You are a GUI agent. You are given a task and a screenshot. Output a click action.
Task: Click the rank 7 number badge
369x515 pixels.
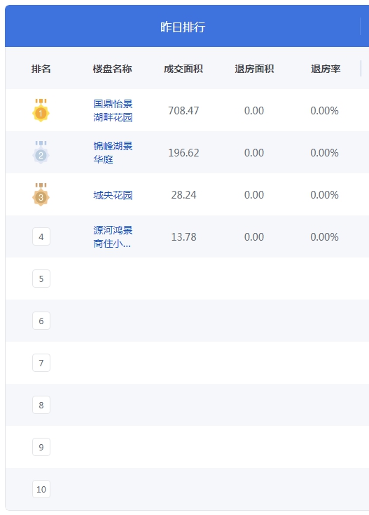coord(41,363)
